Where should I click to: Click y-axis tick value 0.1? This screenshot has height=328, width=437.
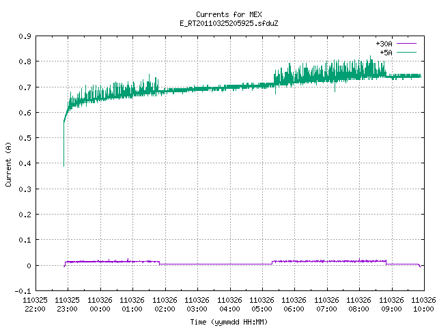[x=25, y=240]
